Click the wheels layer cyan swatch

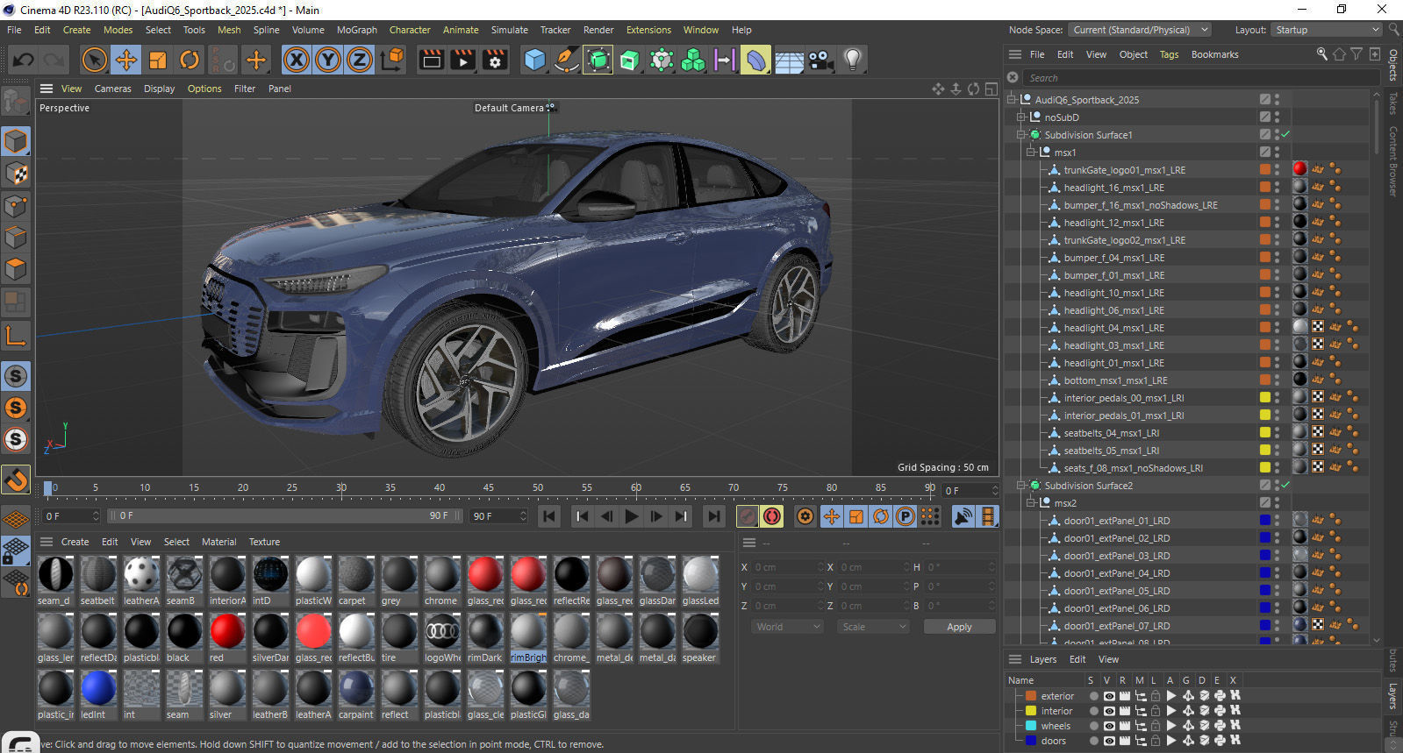[x=1031, y=726]
